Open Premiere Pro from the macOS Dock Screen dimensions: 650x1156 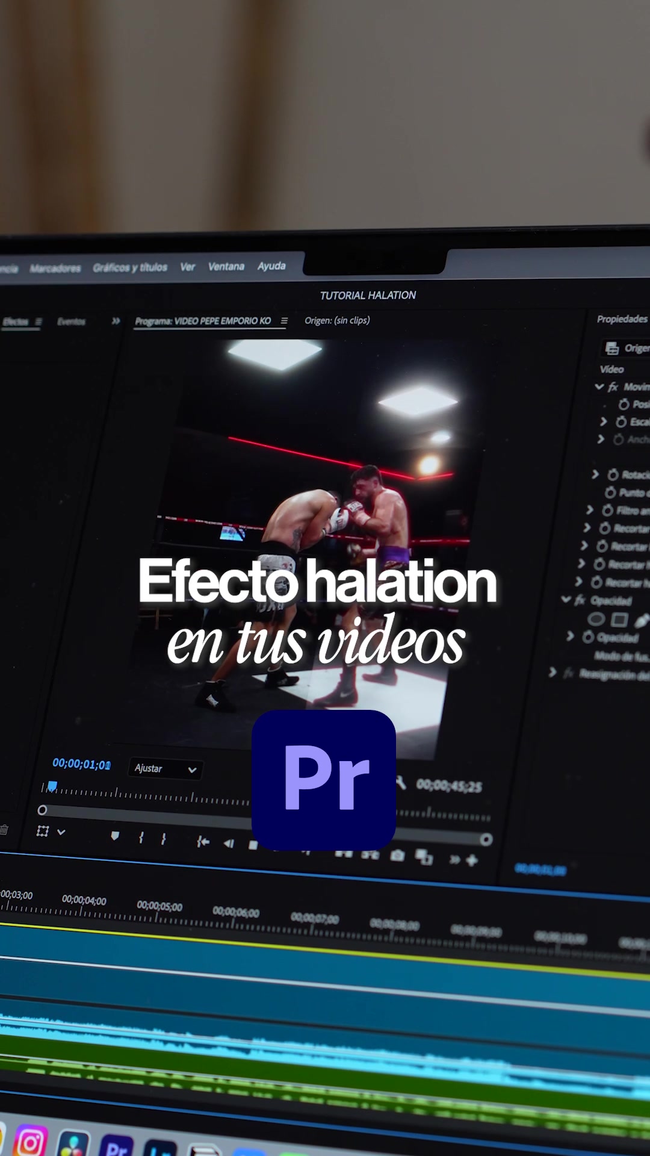(116, 1145)
